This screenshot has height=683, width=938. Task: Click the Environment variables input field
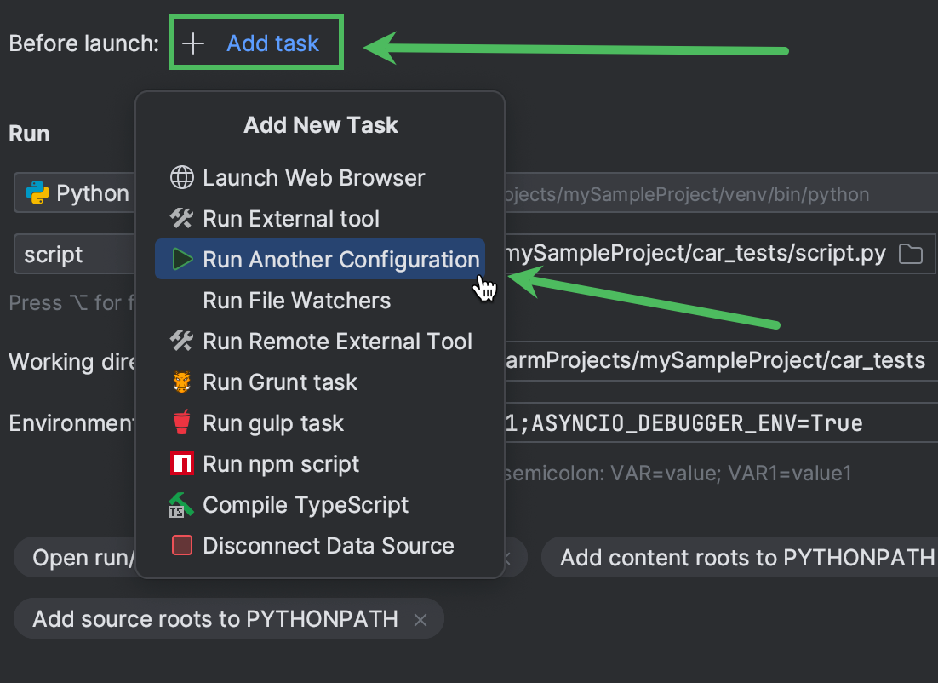coord(715,423)
